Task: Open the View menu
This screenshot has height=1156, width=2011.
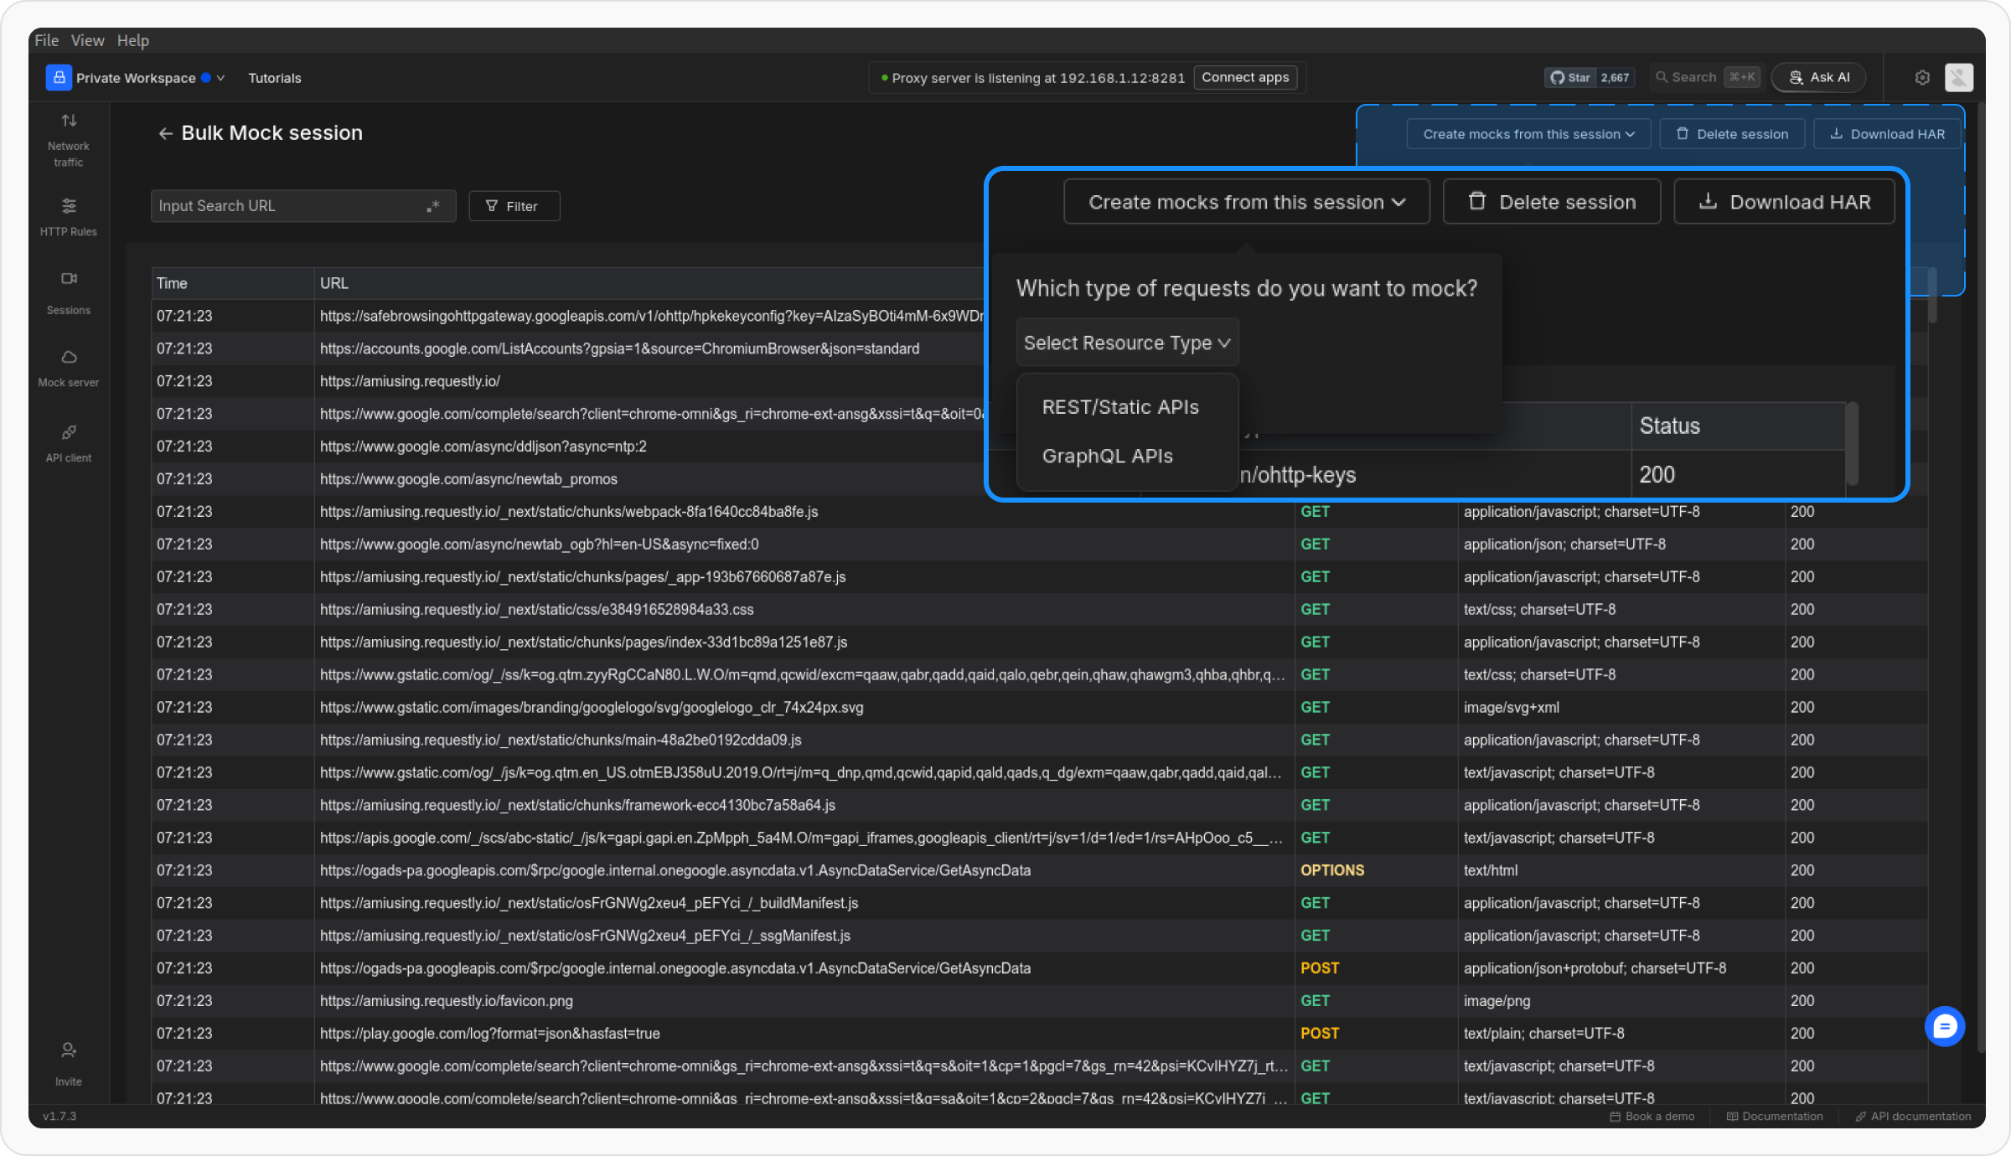Action: pyautogui.click(x=87, y=40)
